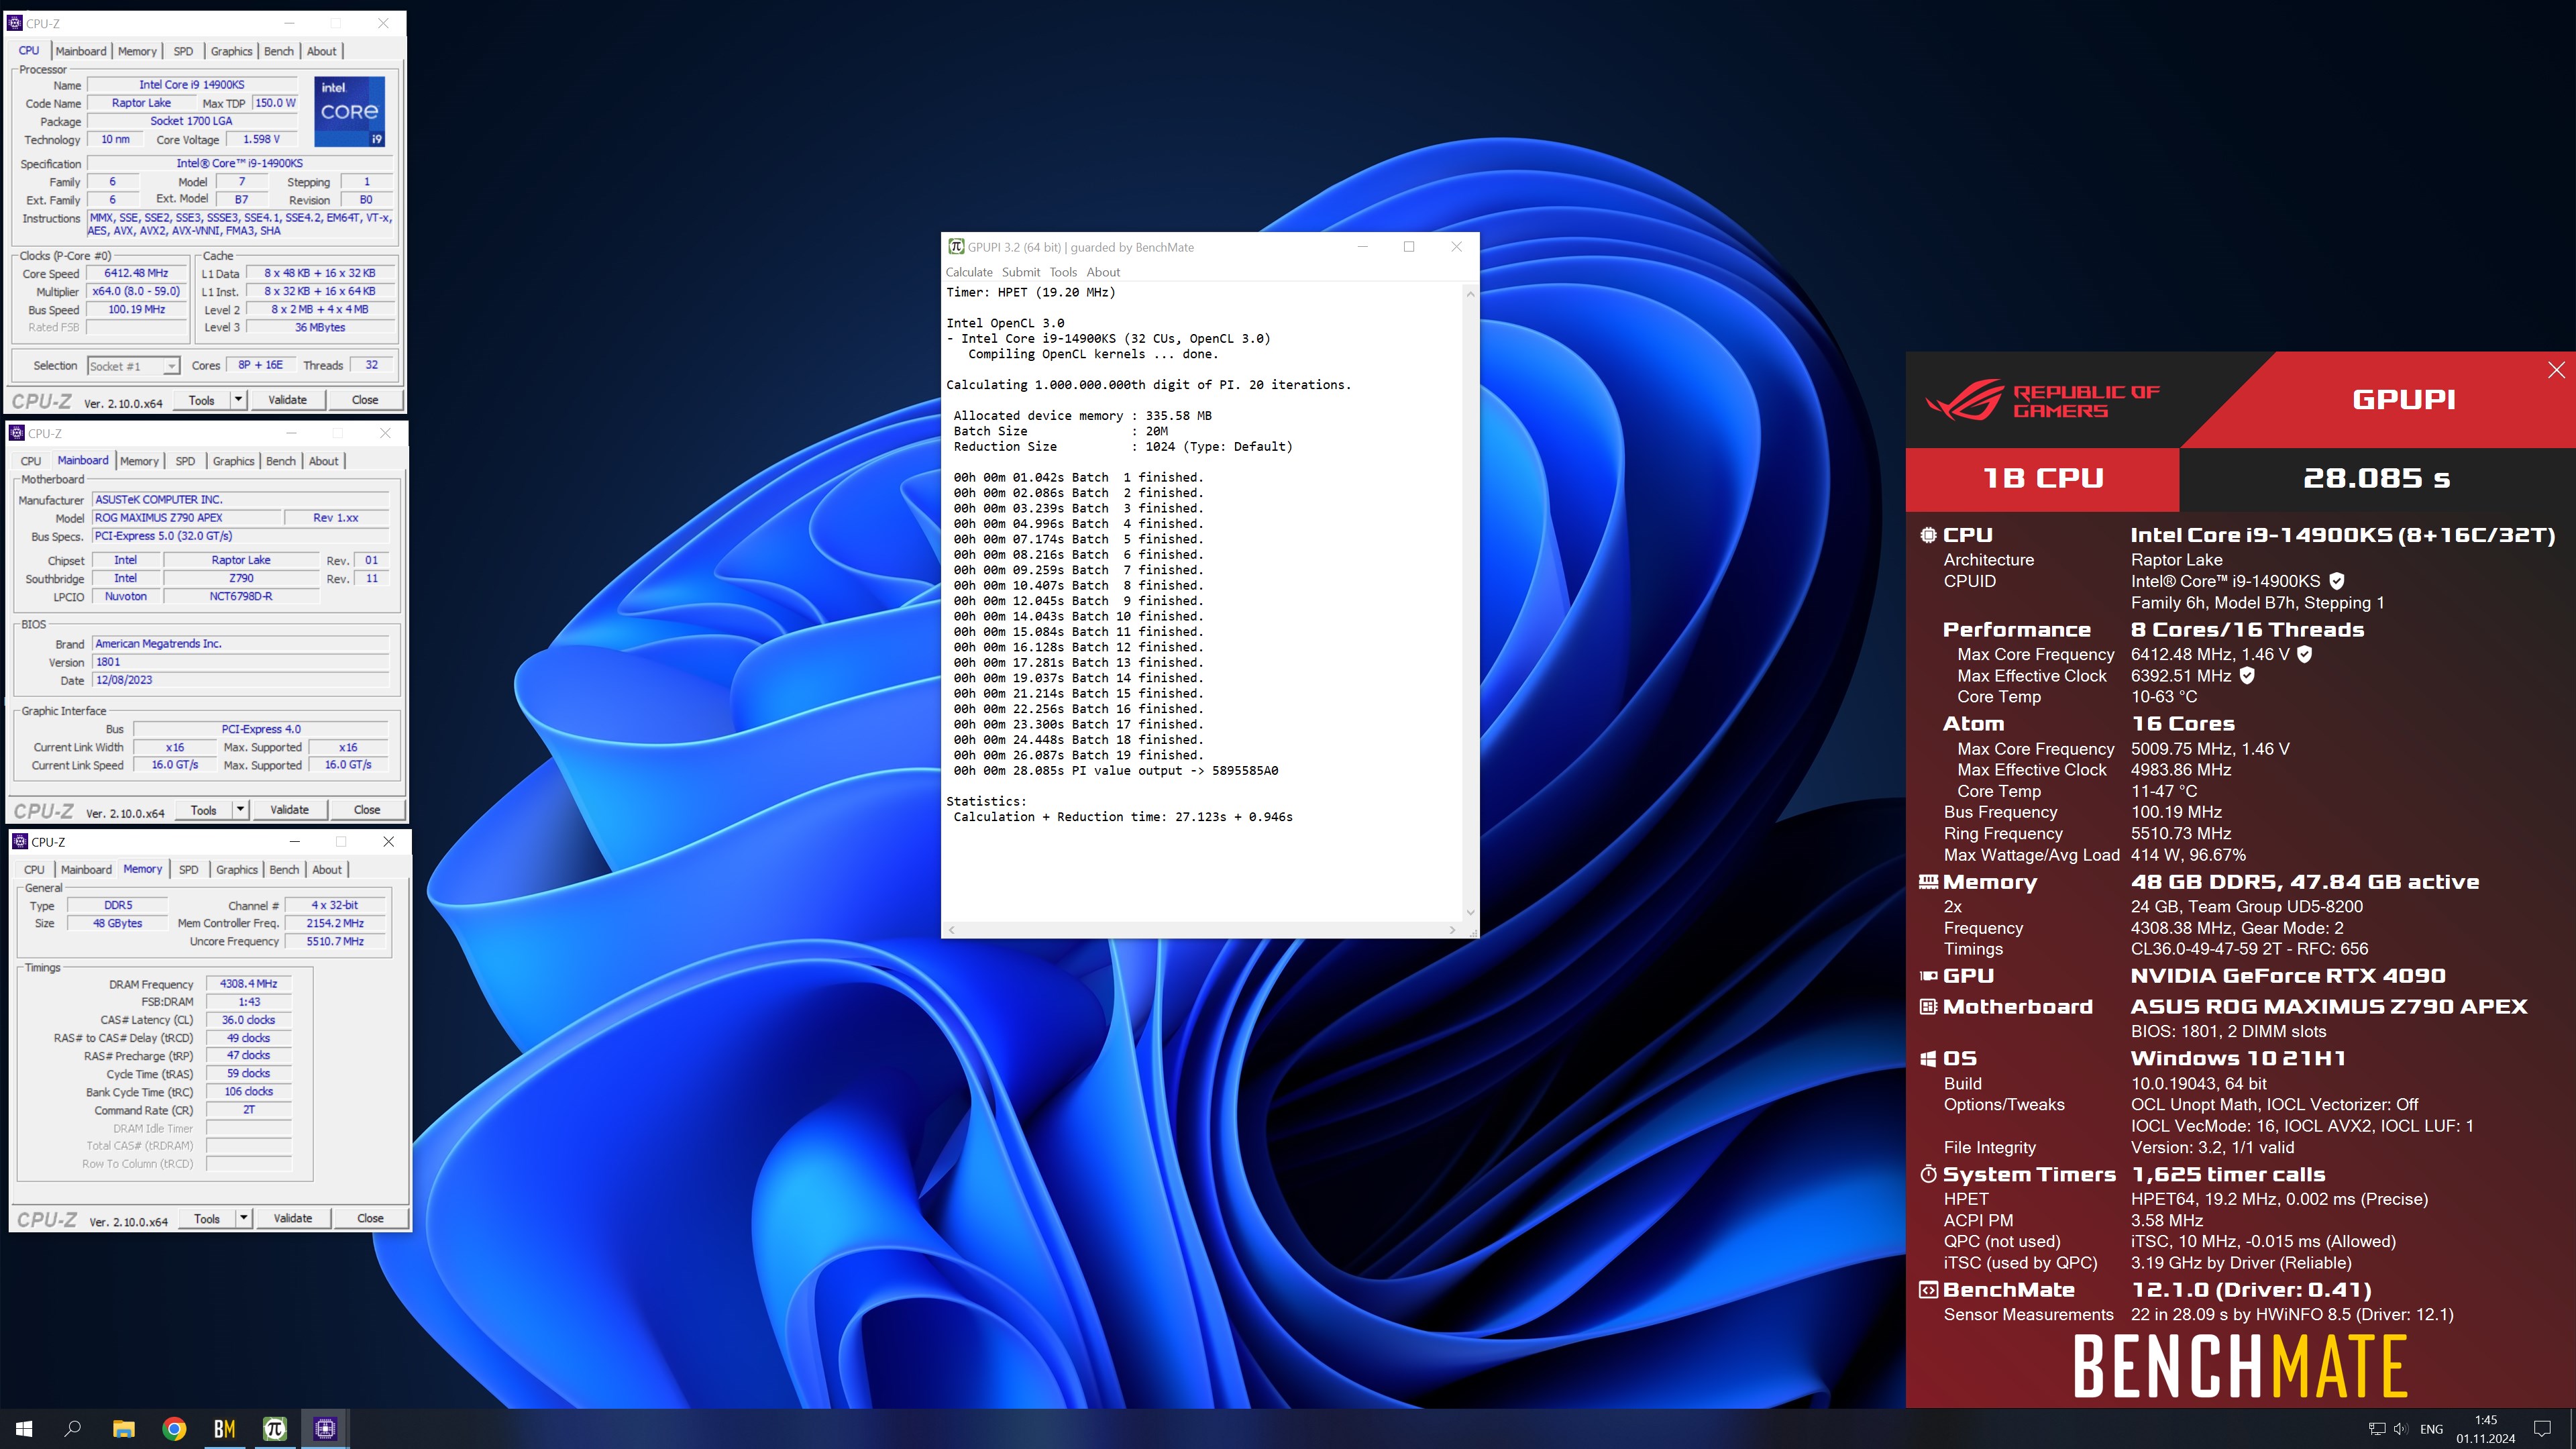
Task: Click Core Voltage value 1.598 V
Action: tap(261, 139)
